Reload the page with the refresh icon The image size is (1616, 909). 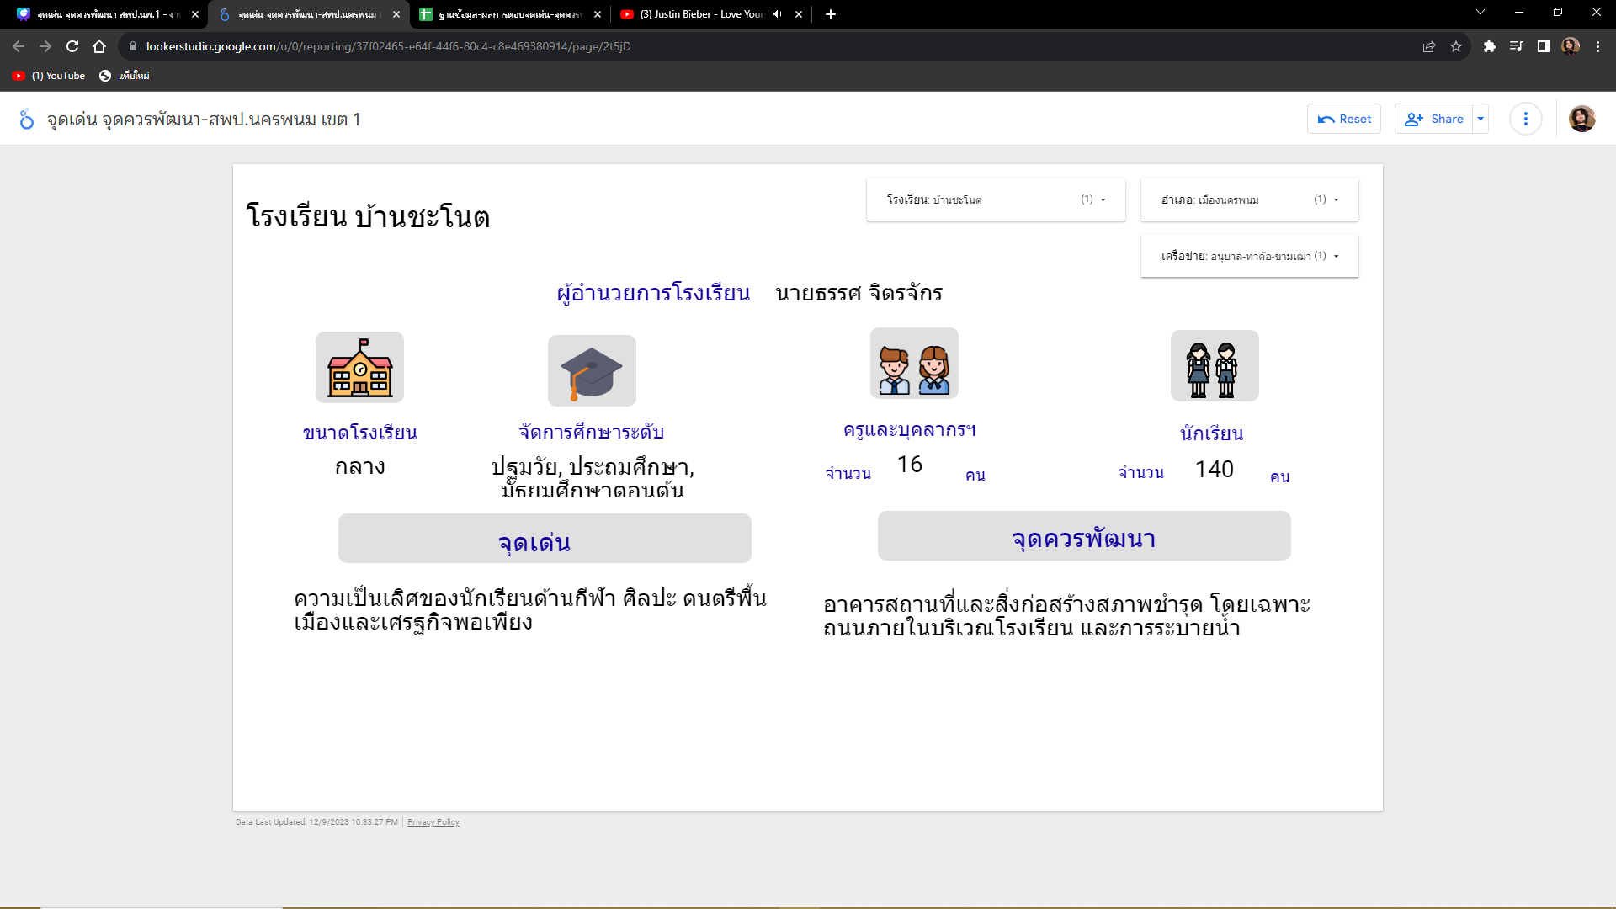tap(72, 47)
